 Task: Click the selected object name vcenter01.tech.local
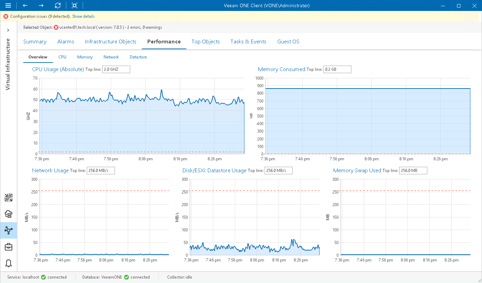77,27
